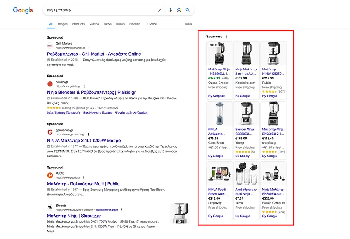Open sponsored shopping panel options dots

[226, 37]
